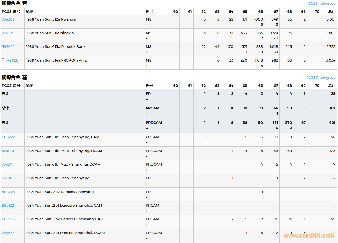Open PCGS number 889122 link
Viewport: 338px width, 243px height.
tap(8, 206)
